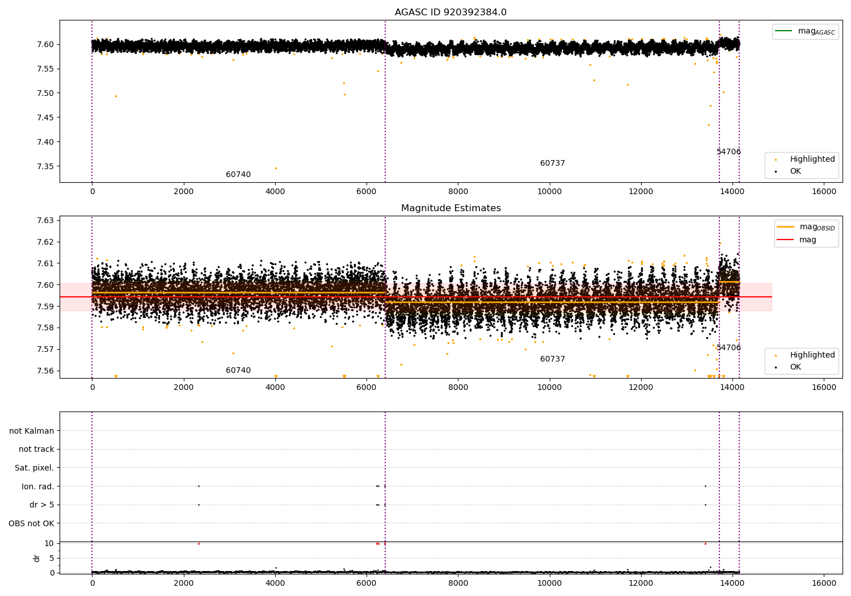
Task: Click the '7.61' y-axis tick label
Action: [45, 263]
